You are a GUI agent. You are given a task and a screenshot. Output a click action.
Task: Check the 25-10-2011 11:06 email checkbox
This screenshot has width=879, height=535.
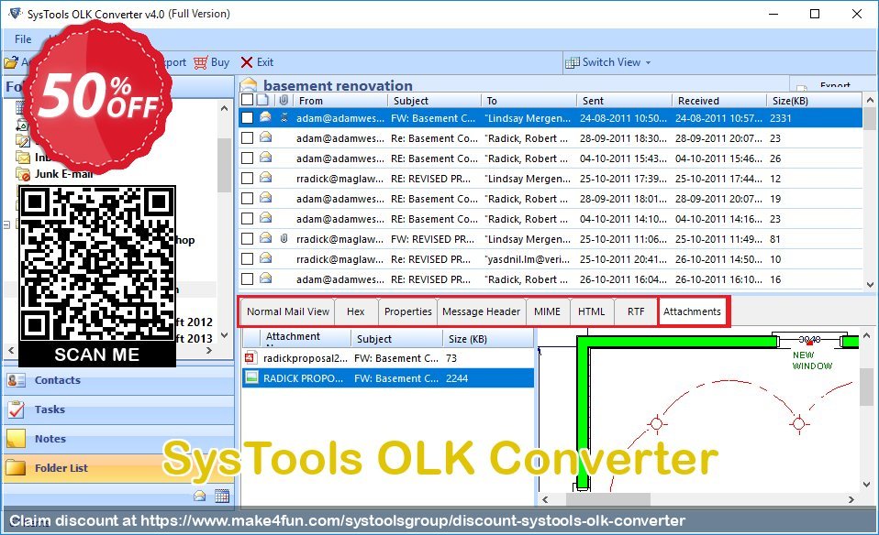tap(247, 239)
